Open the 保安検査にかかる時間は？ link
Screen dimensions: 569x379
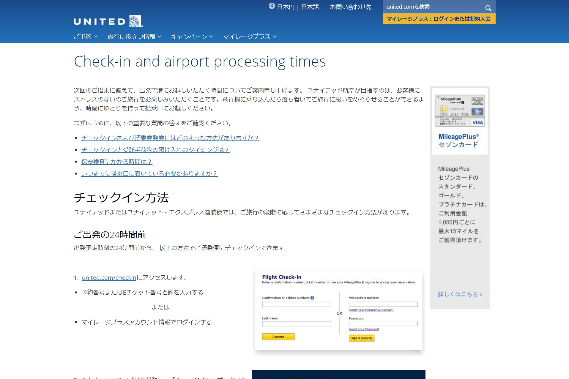tap(117, 162)
